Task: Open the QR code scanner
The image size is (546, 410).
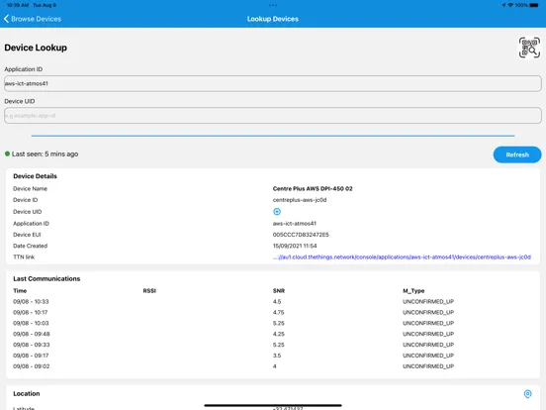Action: (x=529, y=48)
